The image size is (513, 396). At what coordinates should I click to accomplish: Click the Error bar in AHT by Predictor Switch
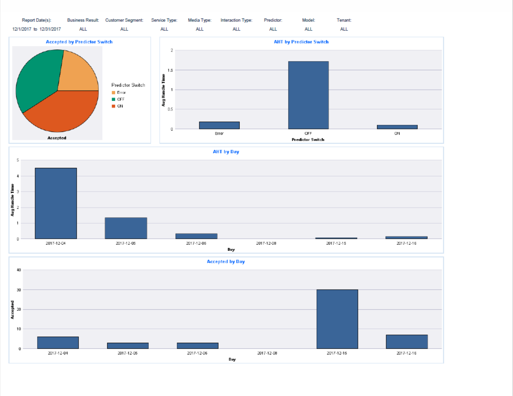pyautogui.click(x=219, y=126)
